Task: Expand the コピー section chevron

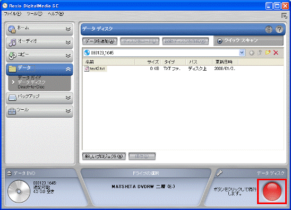Action: click(68, 56)
